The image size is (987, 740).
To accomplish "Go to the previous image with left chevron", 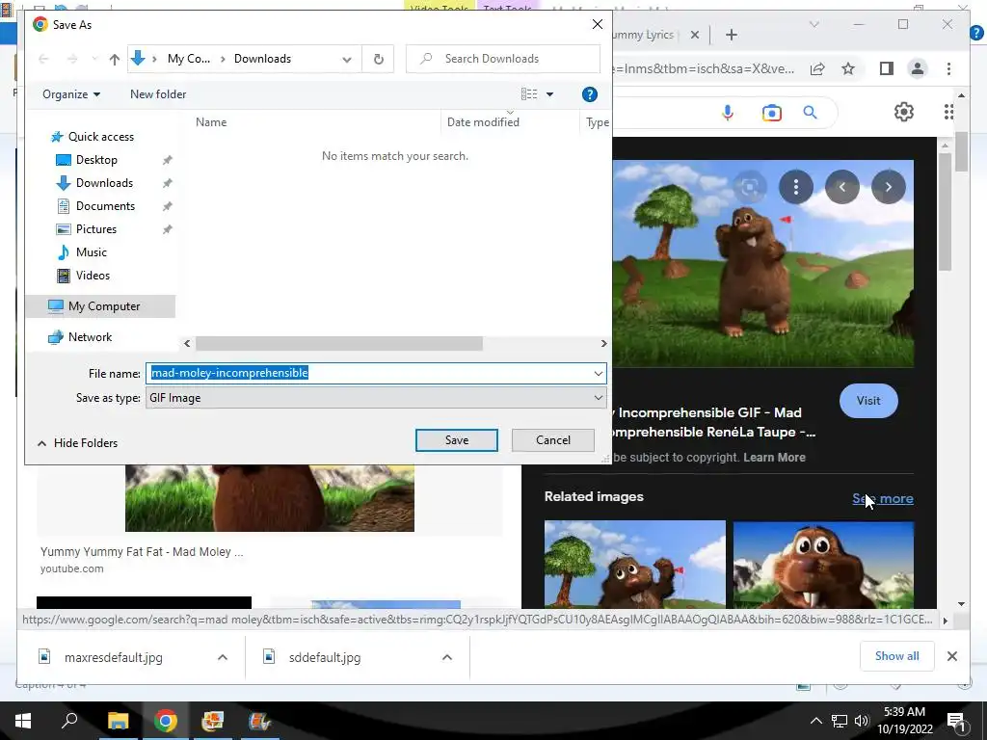I will point(842,187).
